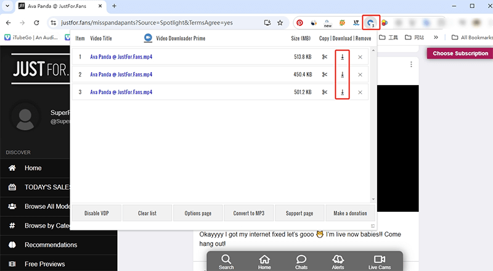Image resolution: width=493 pixels, height=271 pixels.
Task: Click the Pinterest extension icon
Action: coord(299,23)
